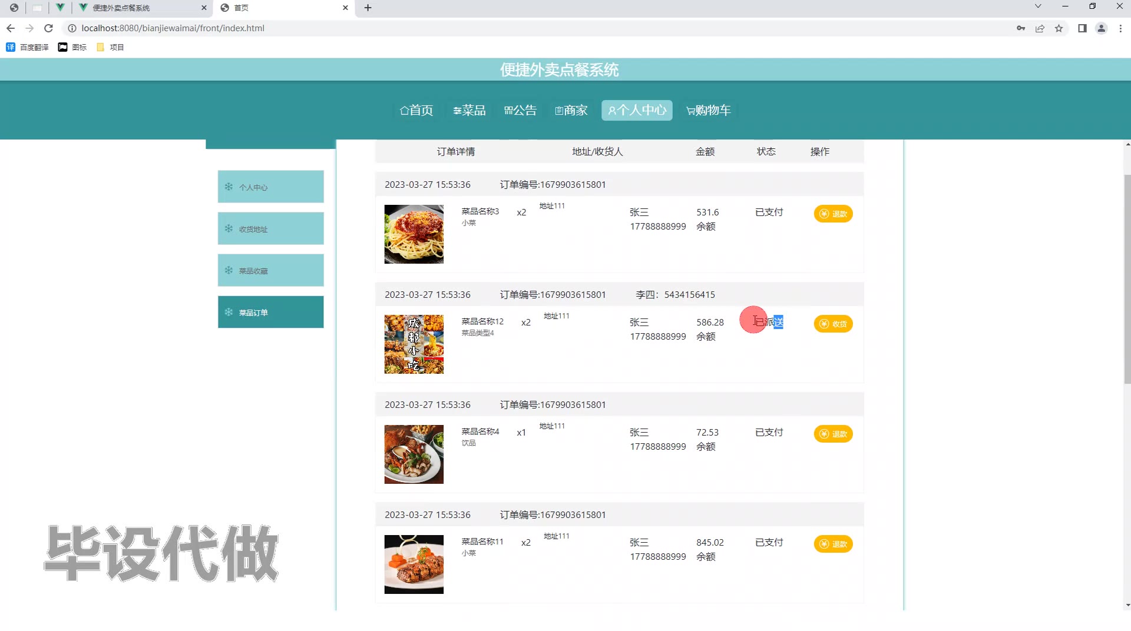This screenshot has height=631, width=1131.
Task: Select 个人中心 in the left sidebar
Action: click(x=270, y=187)
